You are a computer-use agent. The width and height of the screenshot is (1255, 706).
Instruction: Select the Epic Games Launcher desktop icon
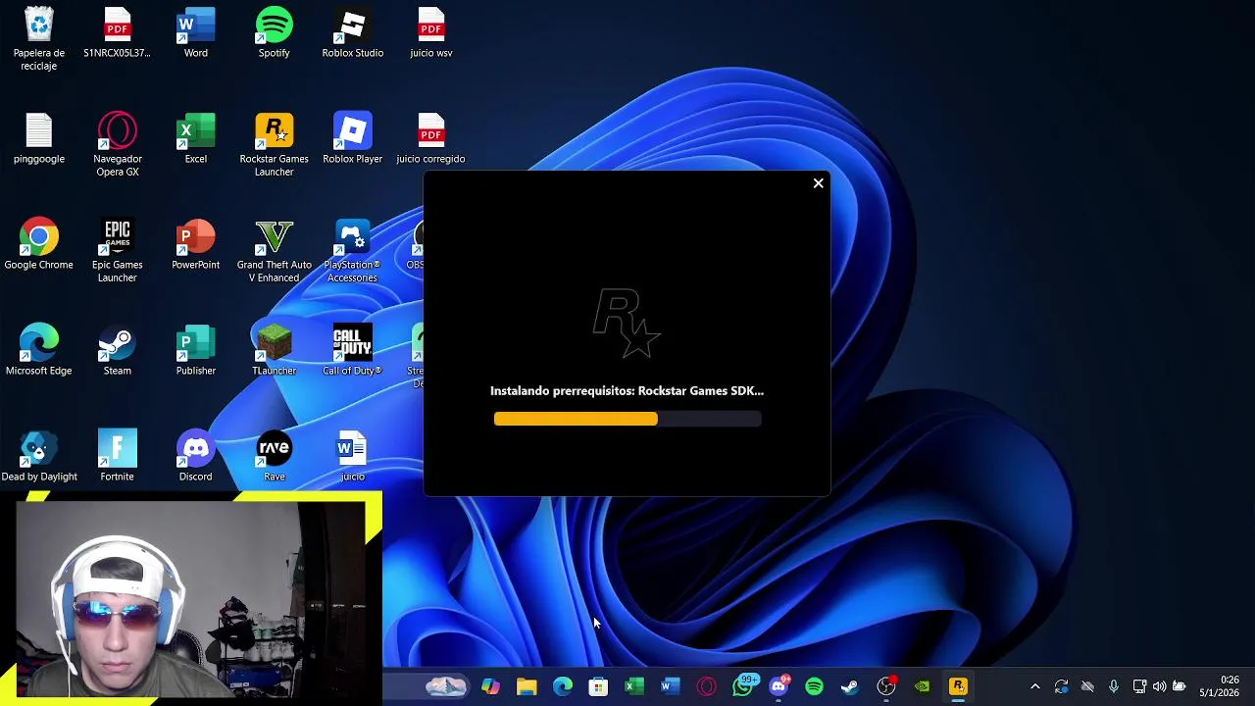click(117, 250)
